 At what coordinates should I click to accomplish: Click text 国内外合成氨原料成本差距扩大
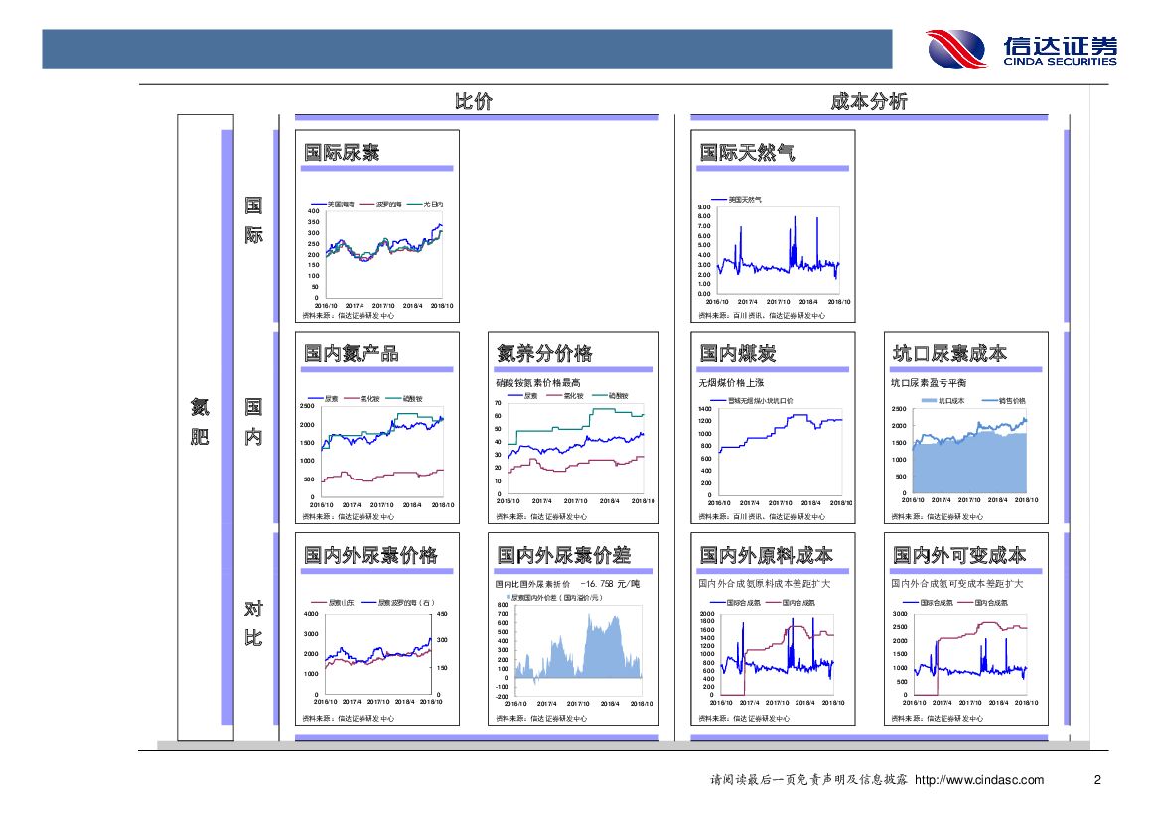pos(764,584)
